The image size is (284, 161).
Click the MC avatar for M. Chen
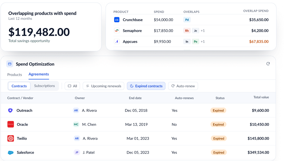point(76,124)
